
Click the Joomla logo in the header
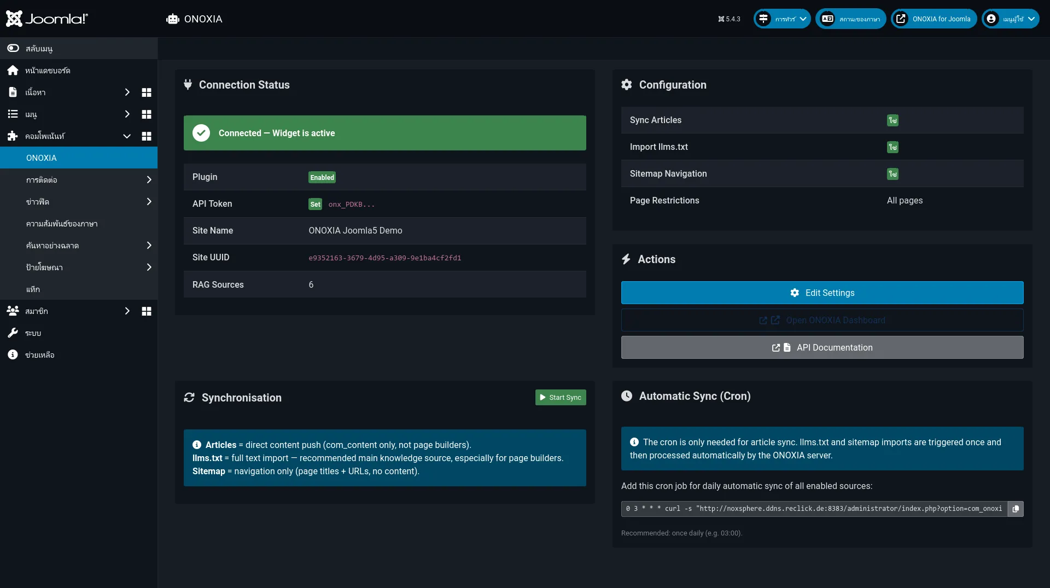(46, 19)
